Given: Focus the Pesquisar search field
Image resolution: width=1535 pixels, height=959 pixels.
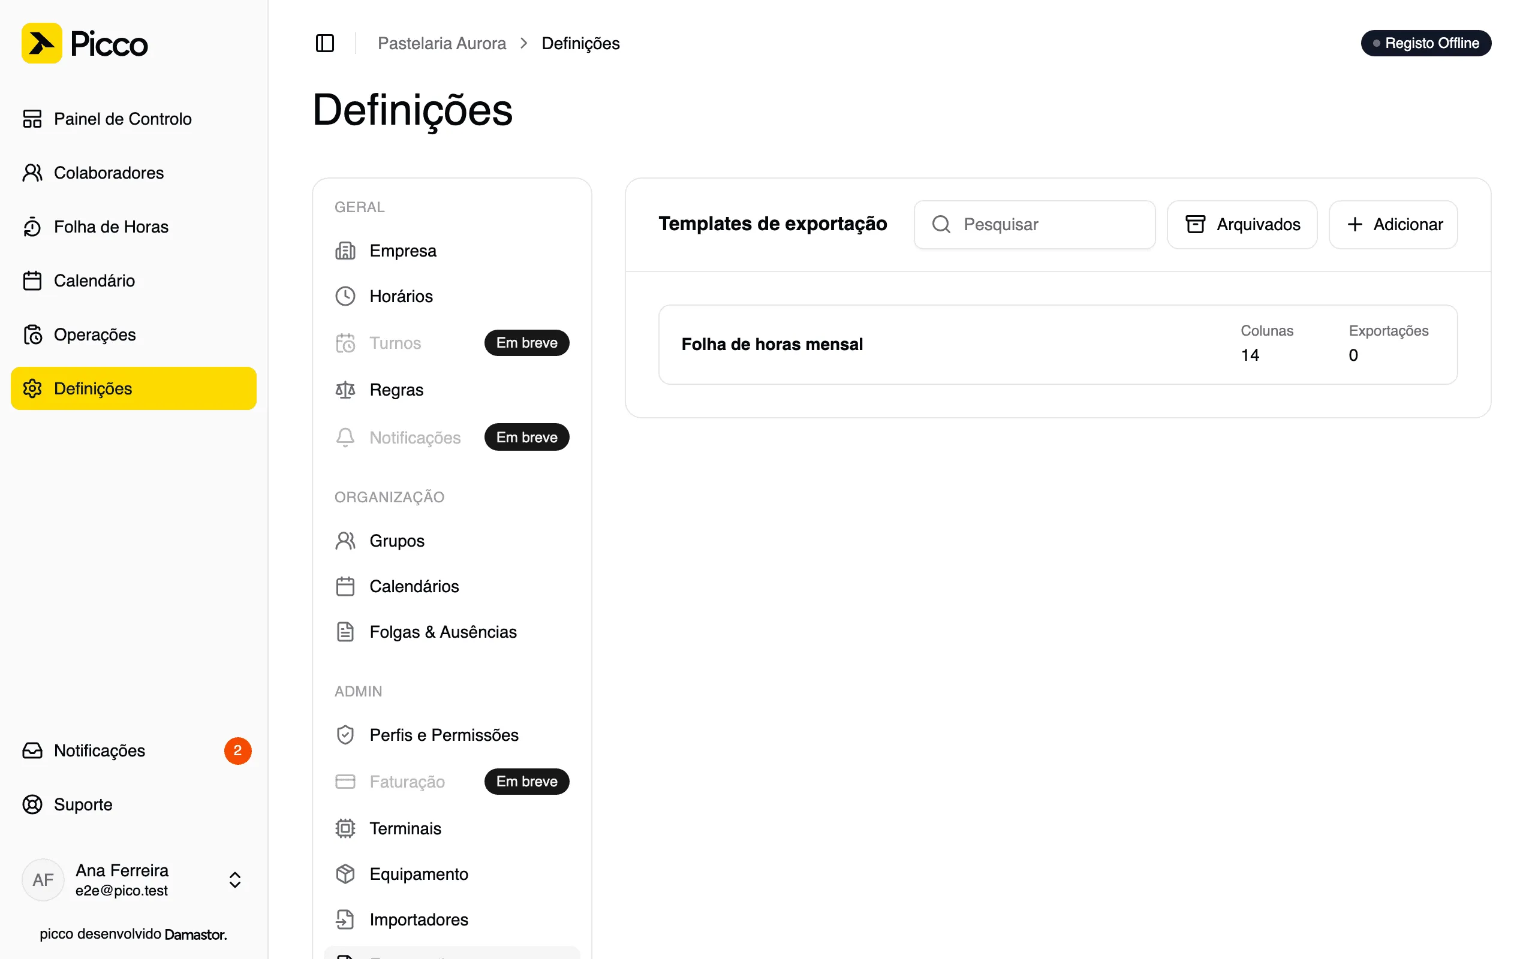Looking at the screenshot, I should (x=1034, y=224).
